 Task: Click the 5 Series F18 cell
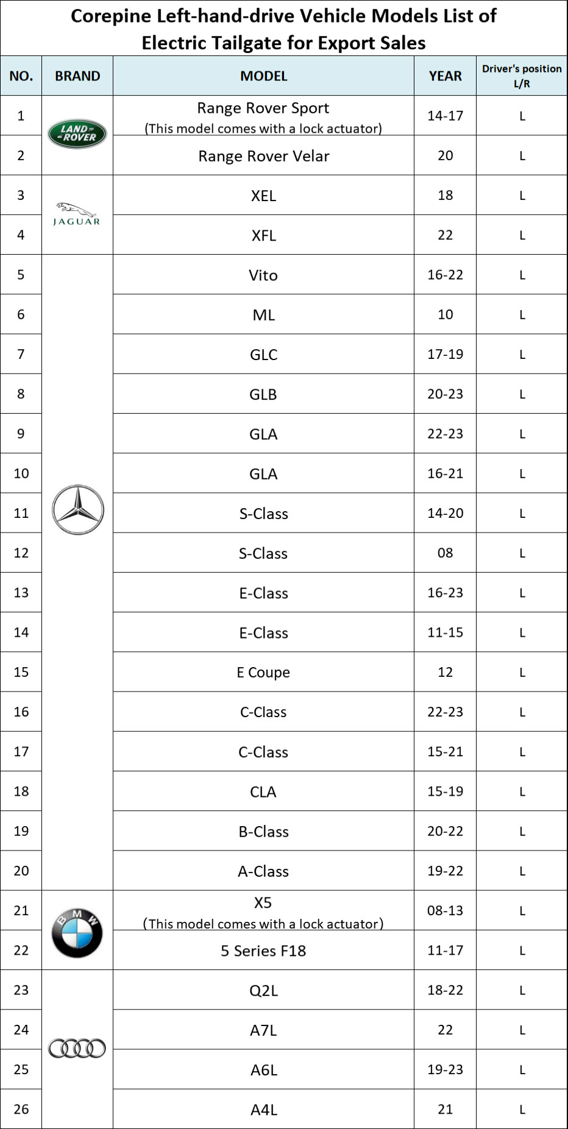(263, 950)
